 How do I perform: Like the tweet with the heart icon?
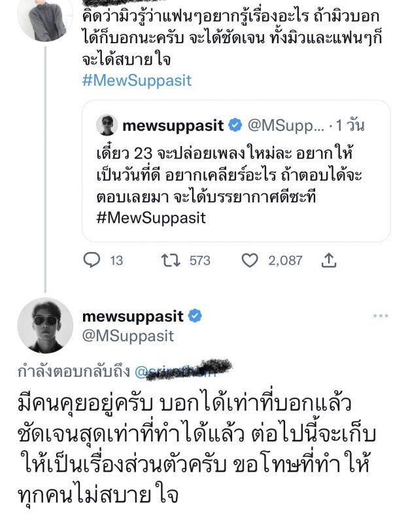coord(250,261)
